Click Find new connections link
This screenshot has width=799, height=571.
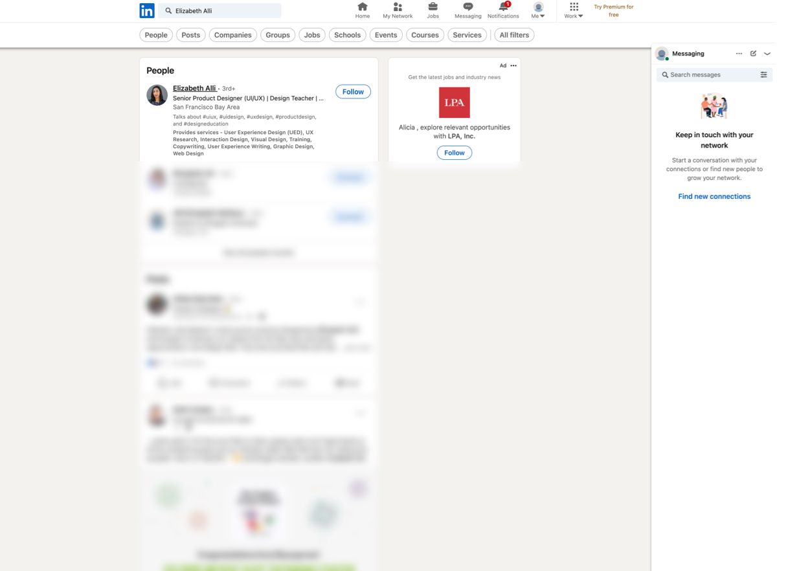point(714,196)
